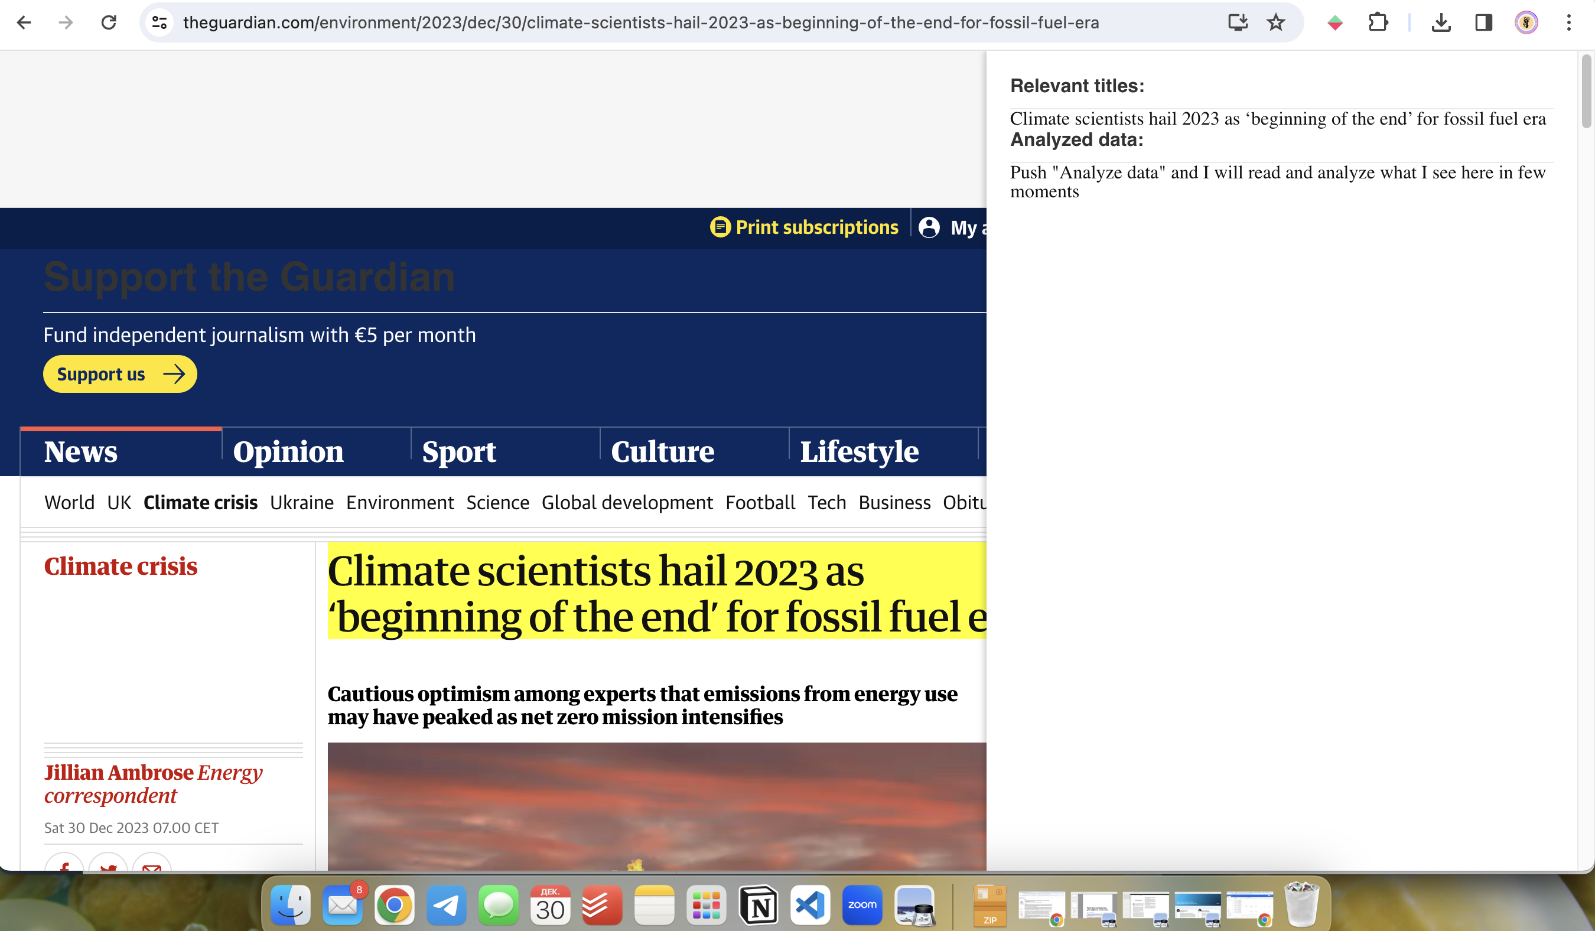The image size is (1595, 931).
Task: Click the Support us button
Action: pos(119,374)
